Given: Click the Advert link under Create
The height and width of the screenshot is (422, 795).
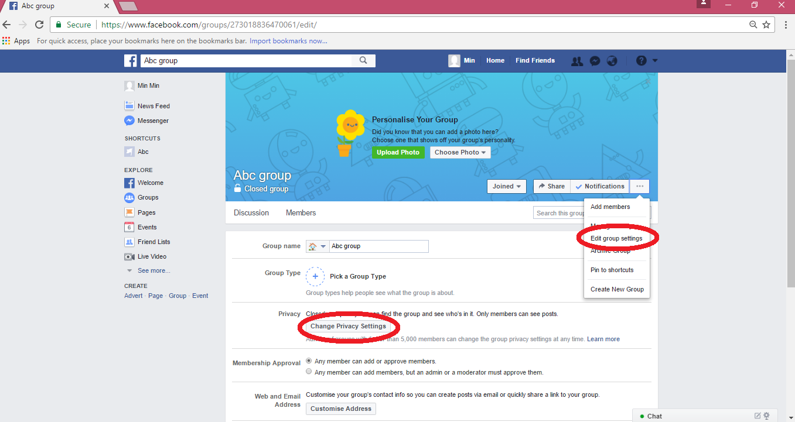Looking at the screenshot, I should (134, 296).
